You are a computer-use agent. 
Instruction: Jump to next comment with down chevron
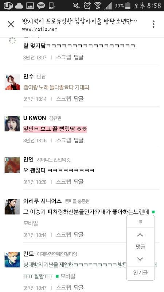(x=140, y=259)
